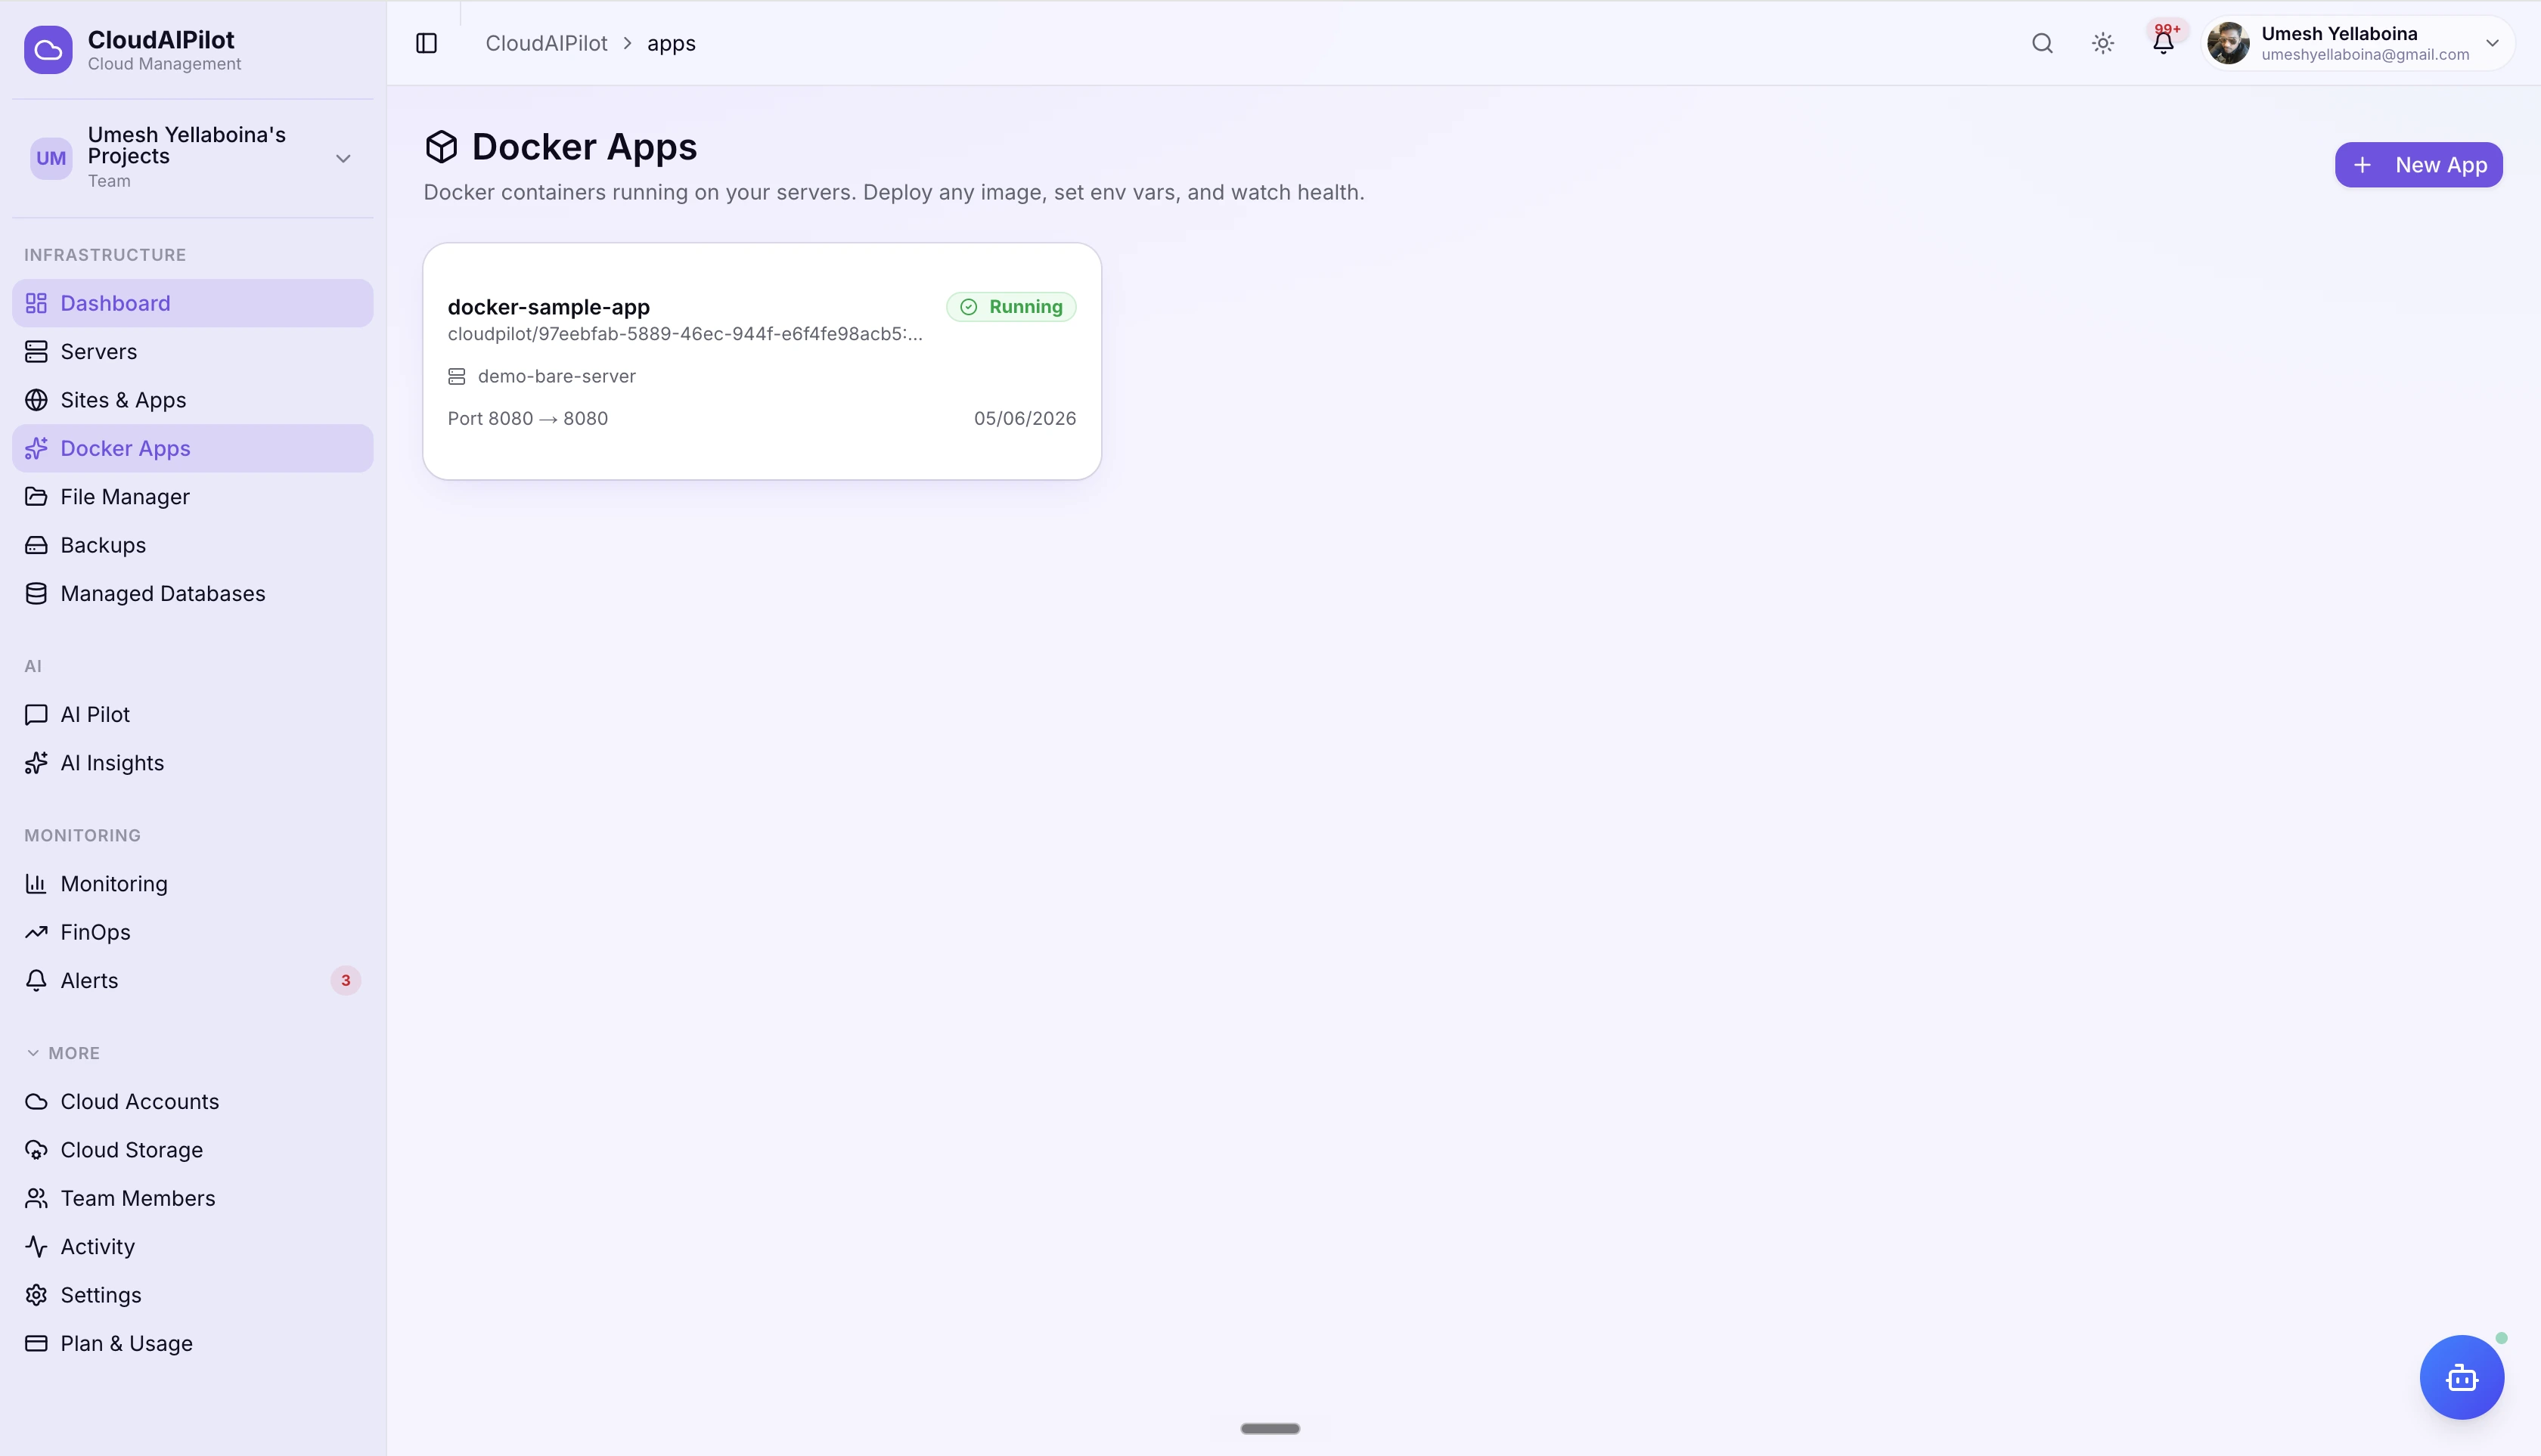Open notifications bell with 99+ badge
This screenshot has height=1456, width=2541.
pyautogui.click(x=2163, y=42)
